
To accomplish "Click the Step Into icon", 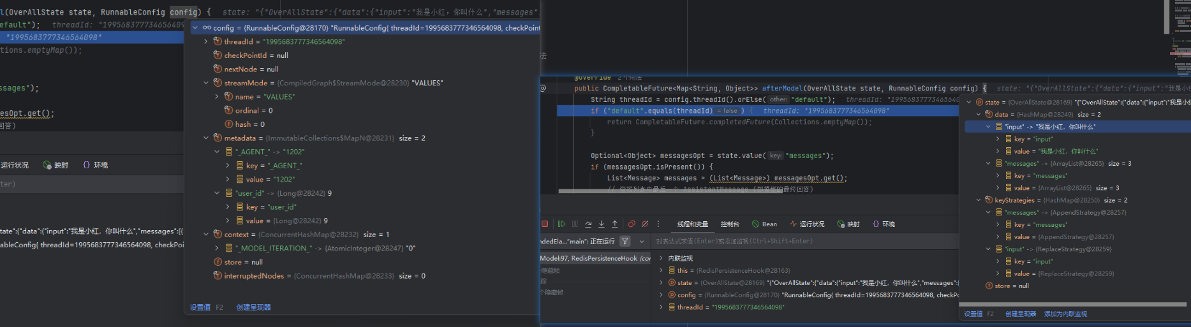I will (602, 224).
